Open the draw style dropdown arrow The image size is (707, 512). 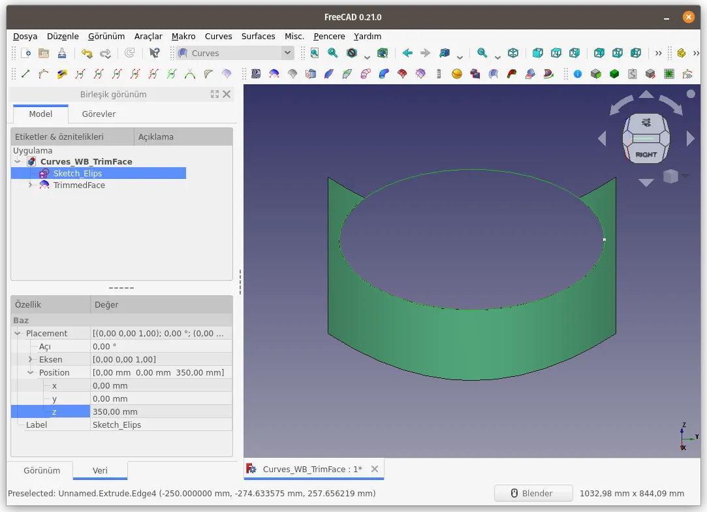coord(367,56)
